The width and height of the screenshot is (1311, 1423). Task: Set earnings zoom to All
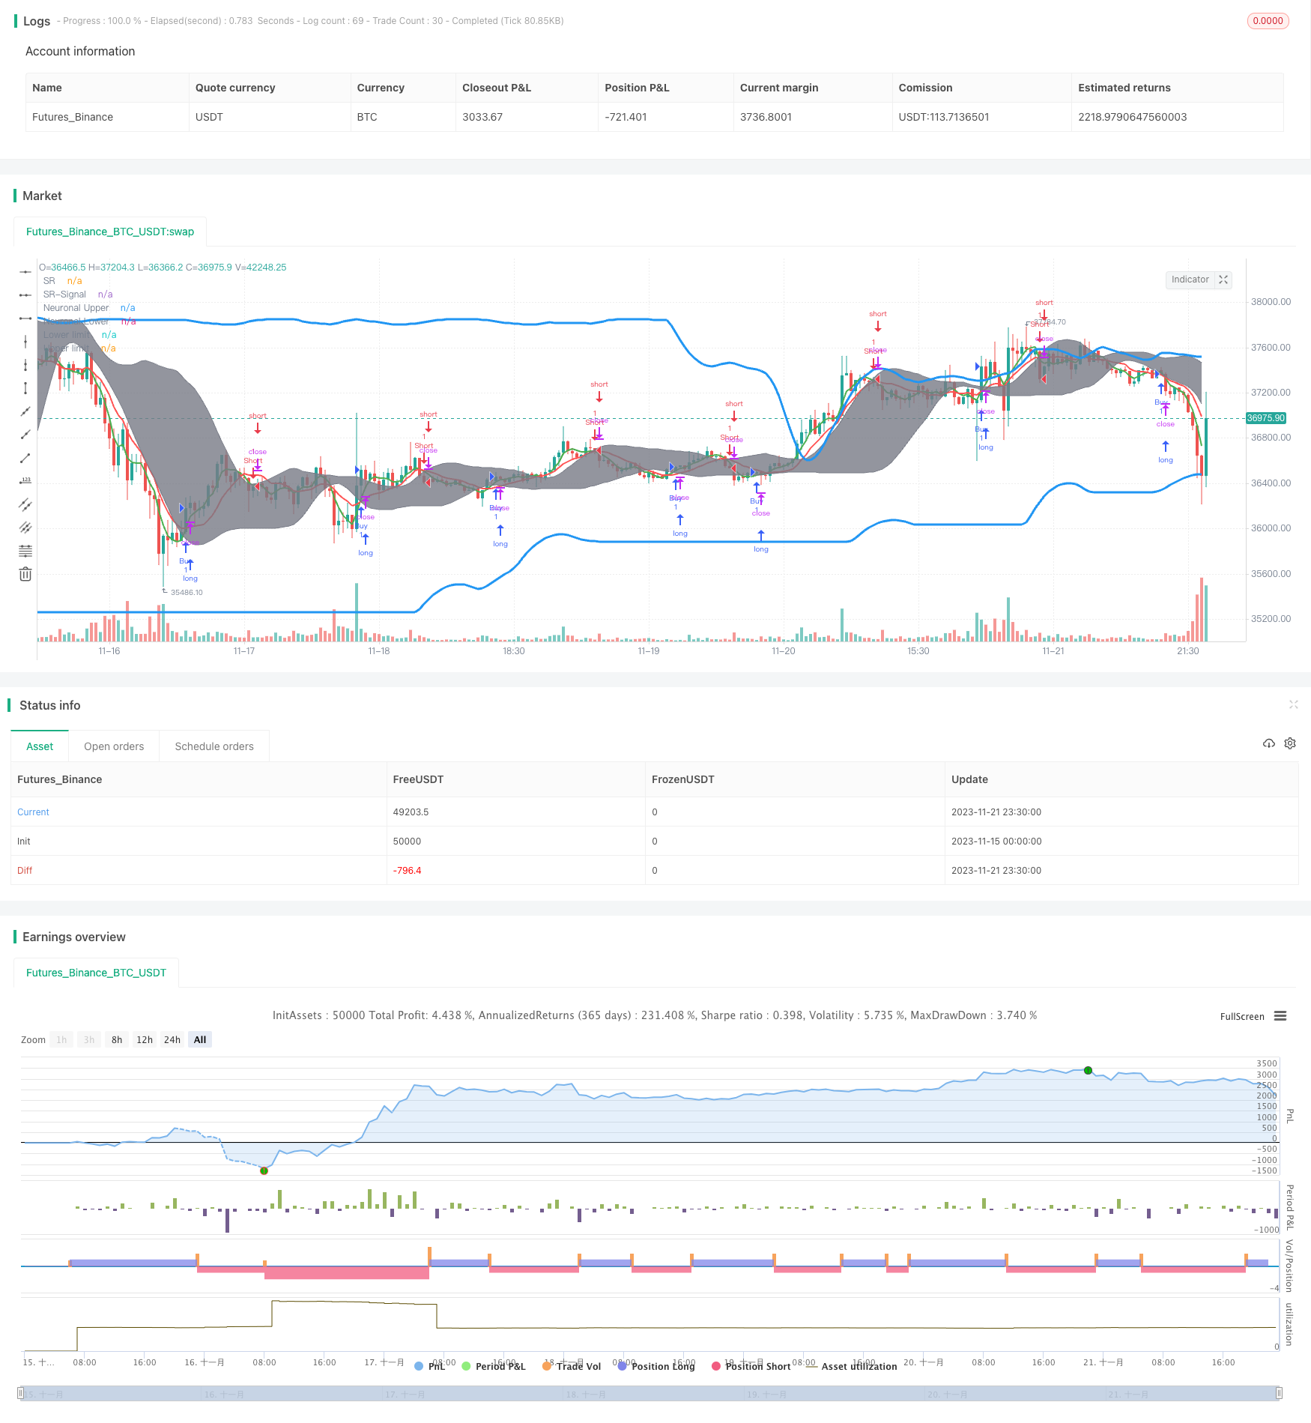click(200, 1039)
